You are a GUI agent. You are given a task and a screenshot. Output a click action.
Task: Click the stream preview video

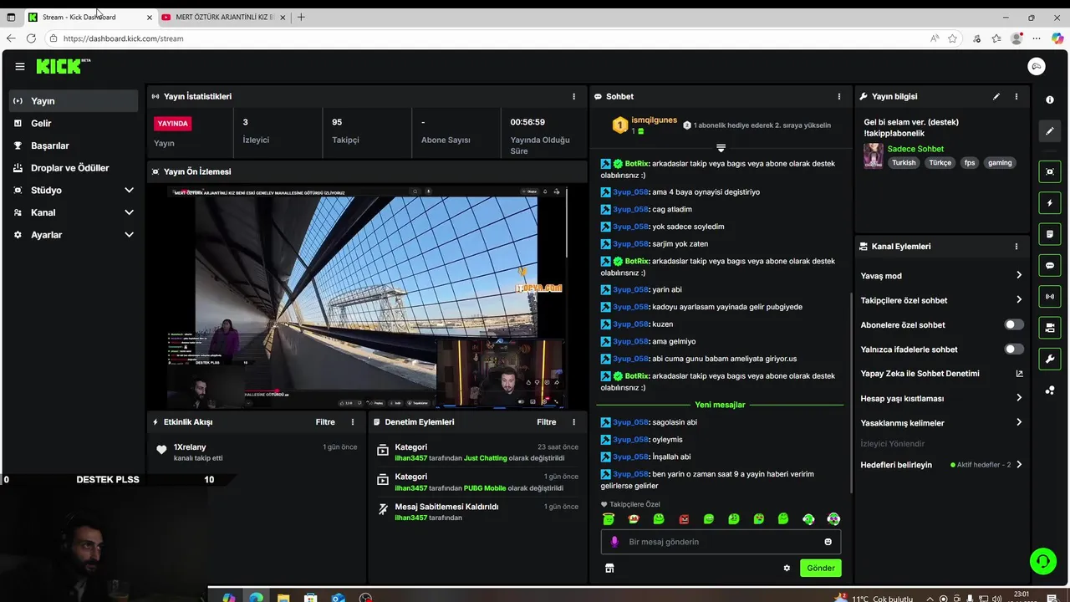368,297
